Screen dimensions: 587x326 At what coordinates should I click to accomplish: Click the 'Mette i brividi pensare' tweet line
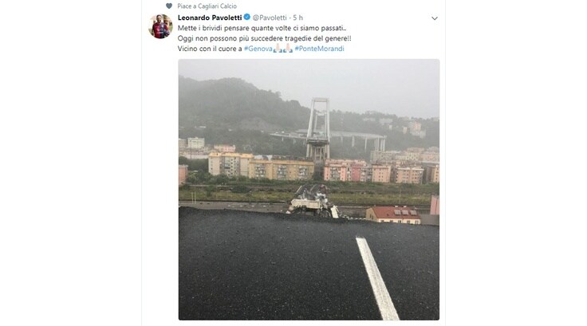[x=262, y=28]
